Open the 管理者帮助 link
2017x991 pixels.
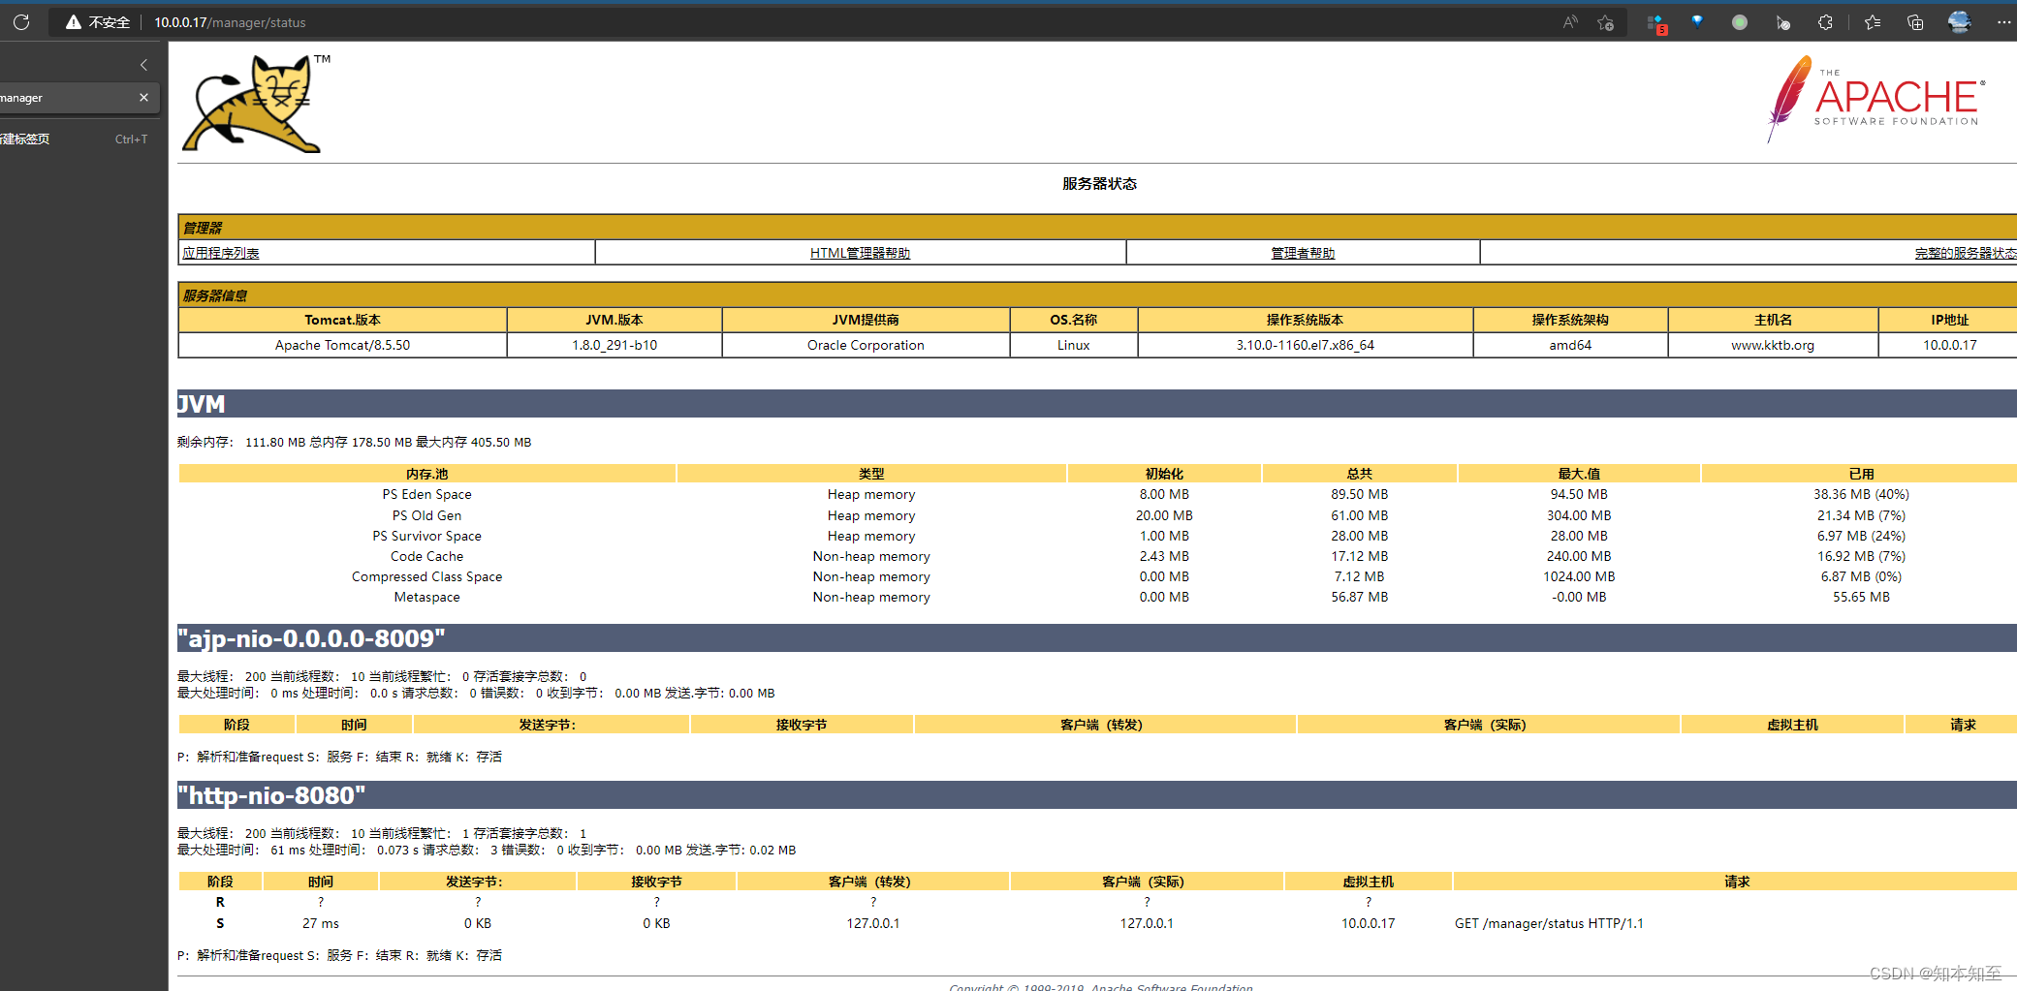click(x=1303, y=253)
